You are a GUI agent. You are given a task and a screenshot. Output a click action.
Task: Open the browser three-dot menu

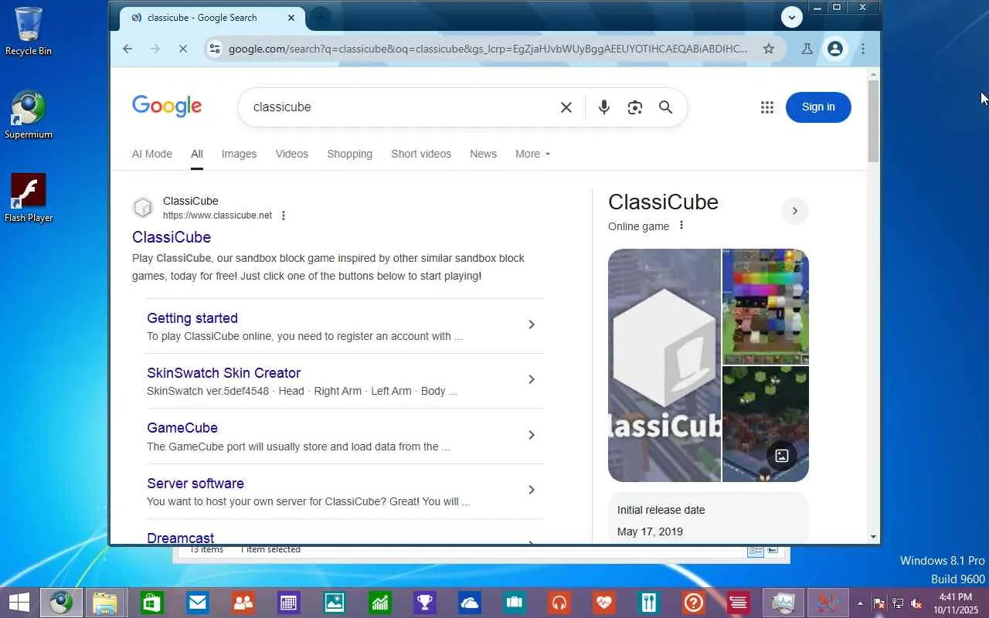(863, 49)
